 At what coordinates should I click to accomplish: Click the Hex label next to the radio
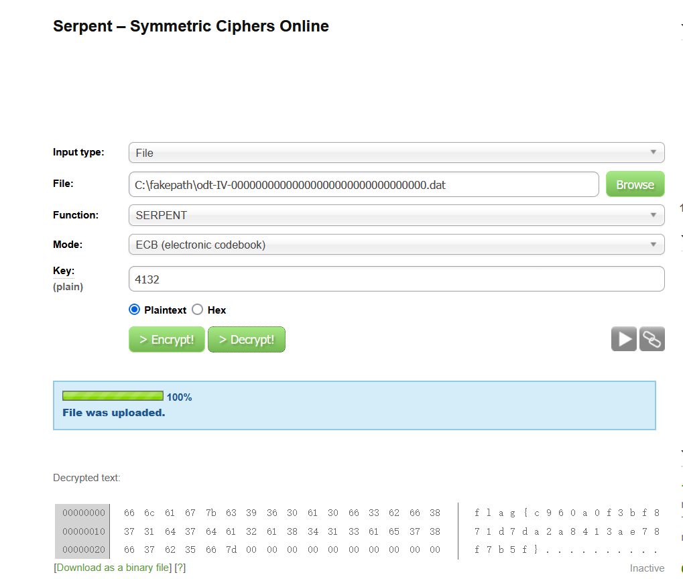pyautogui.click(x=216, y=310)
